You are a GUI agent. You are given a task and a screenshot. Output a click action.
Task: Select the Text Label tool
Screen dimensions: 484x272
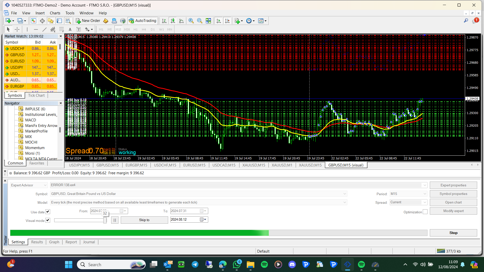(x=79, y=29)
